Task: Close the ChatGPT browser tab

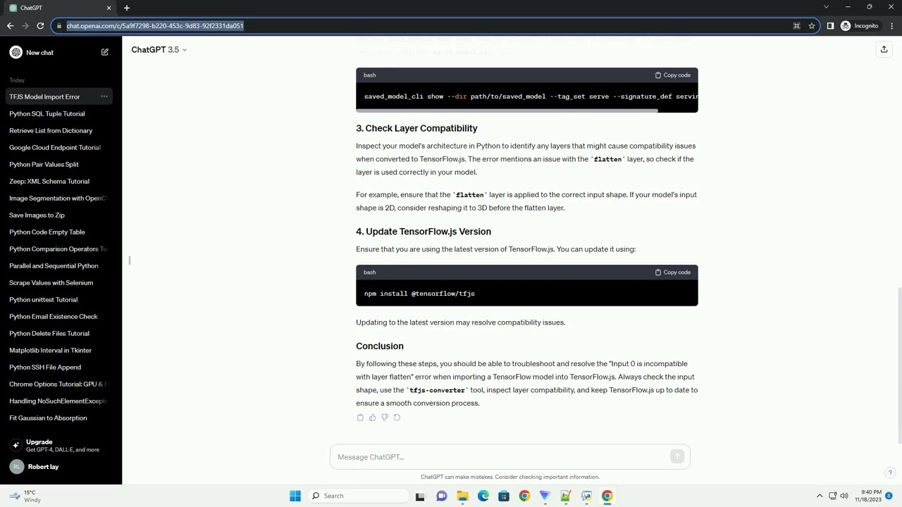Action: pyautogui.click(x=109, y=8)
